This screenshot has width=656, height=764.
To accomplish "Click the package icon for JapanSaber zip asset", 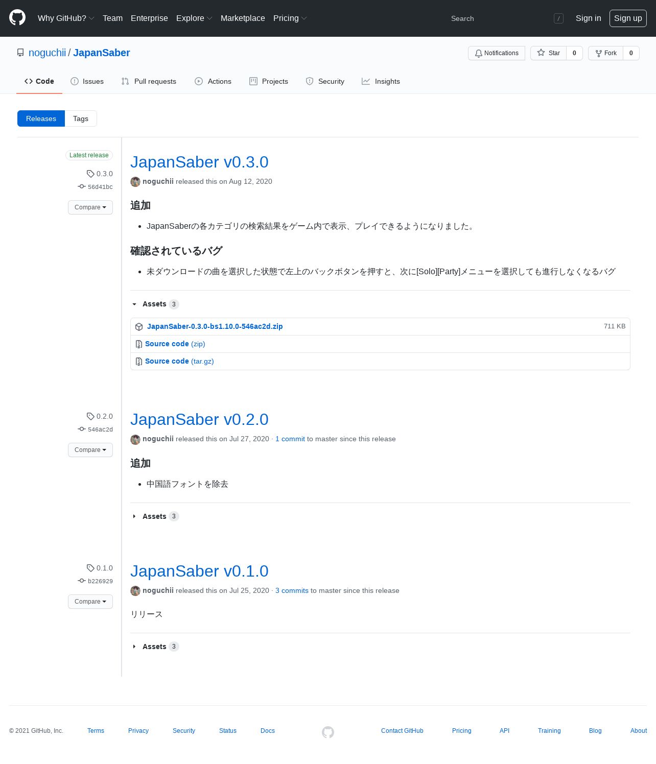I will click(x=139, y=327).
